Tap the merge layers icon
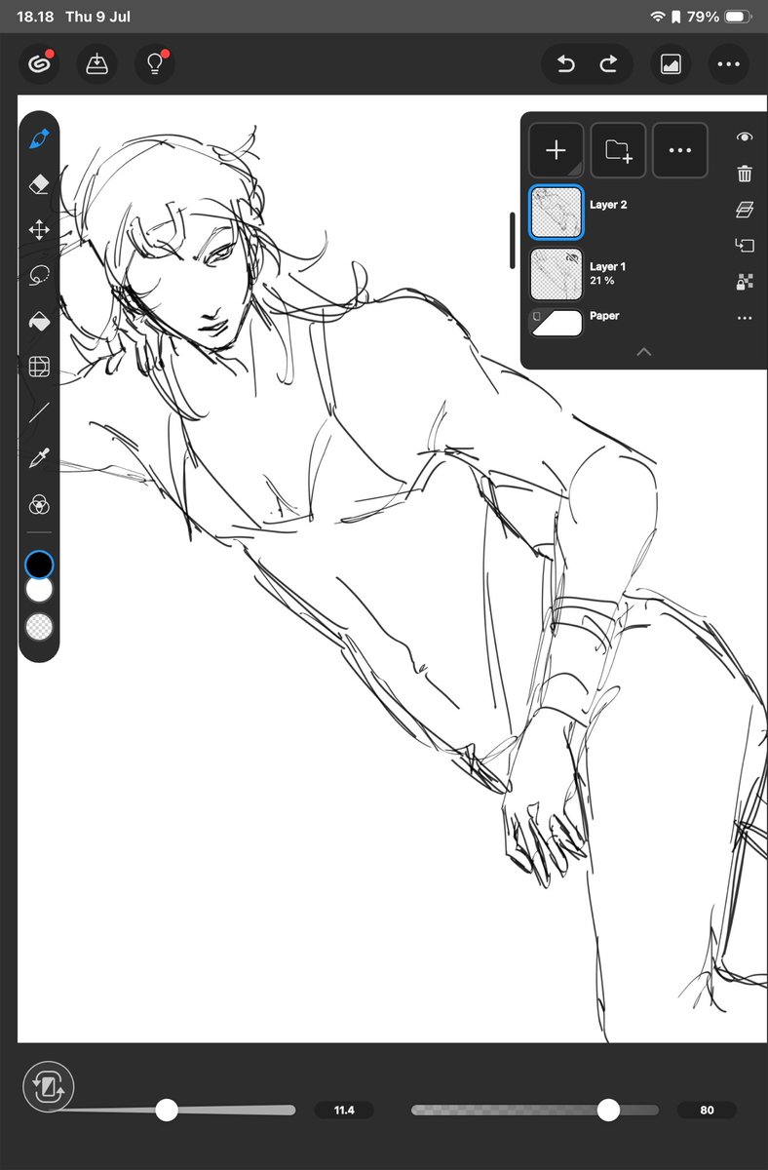The width and height of the screenshot is (768, 1170). point(745,210)
